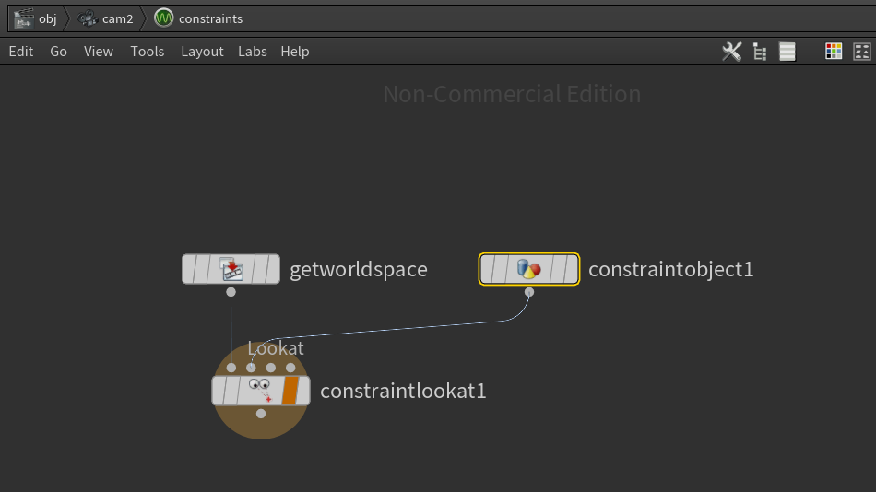Click the obj clapperboard icon in path bar
876x492 pixels.
tap(23, 18)
